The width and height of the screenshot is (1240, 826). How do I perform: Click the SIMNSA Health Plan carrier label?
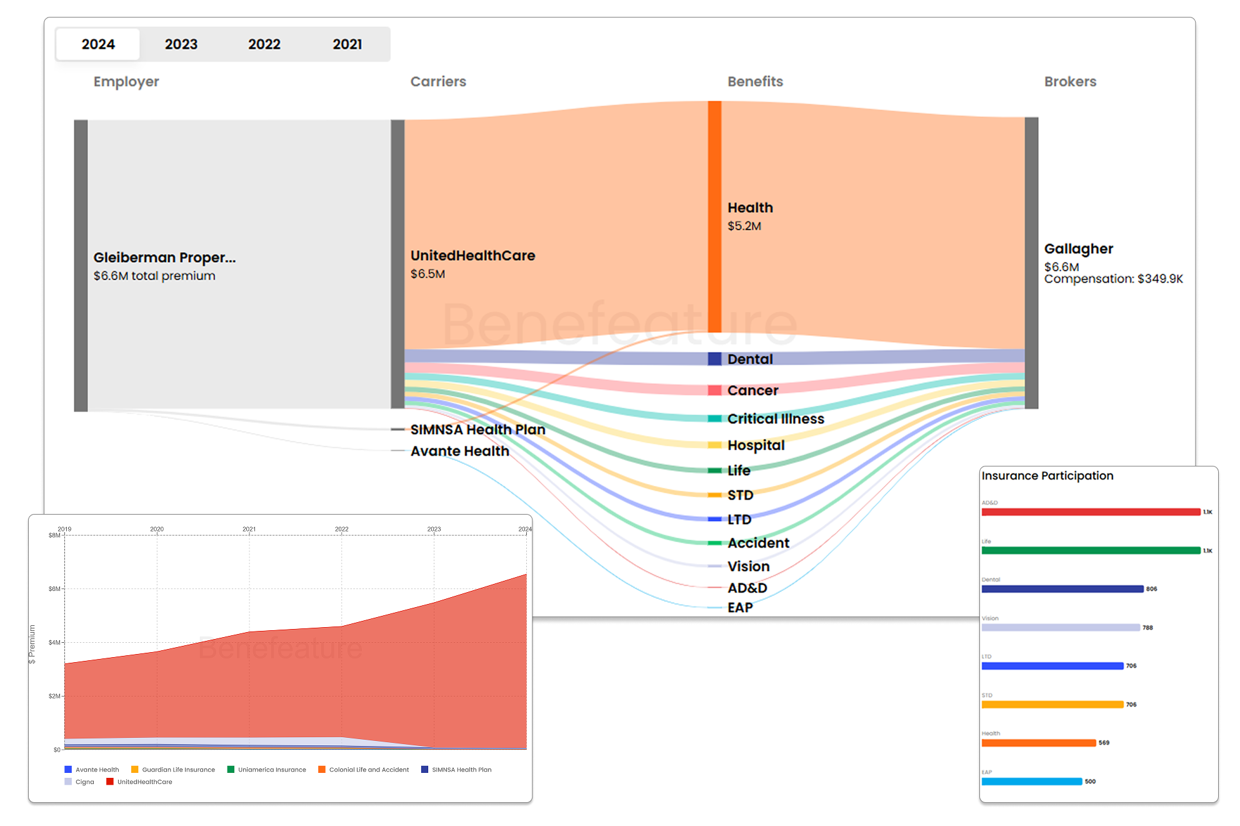pos(477,430)
